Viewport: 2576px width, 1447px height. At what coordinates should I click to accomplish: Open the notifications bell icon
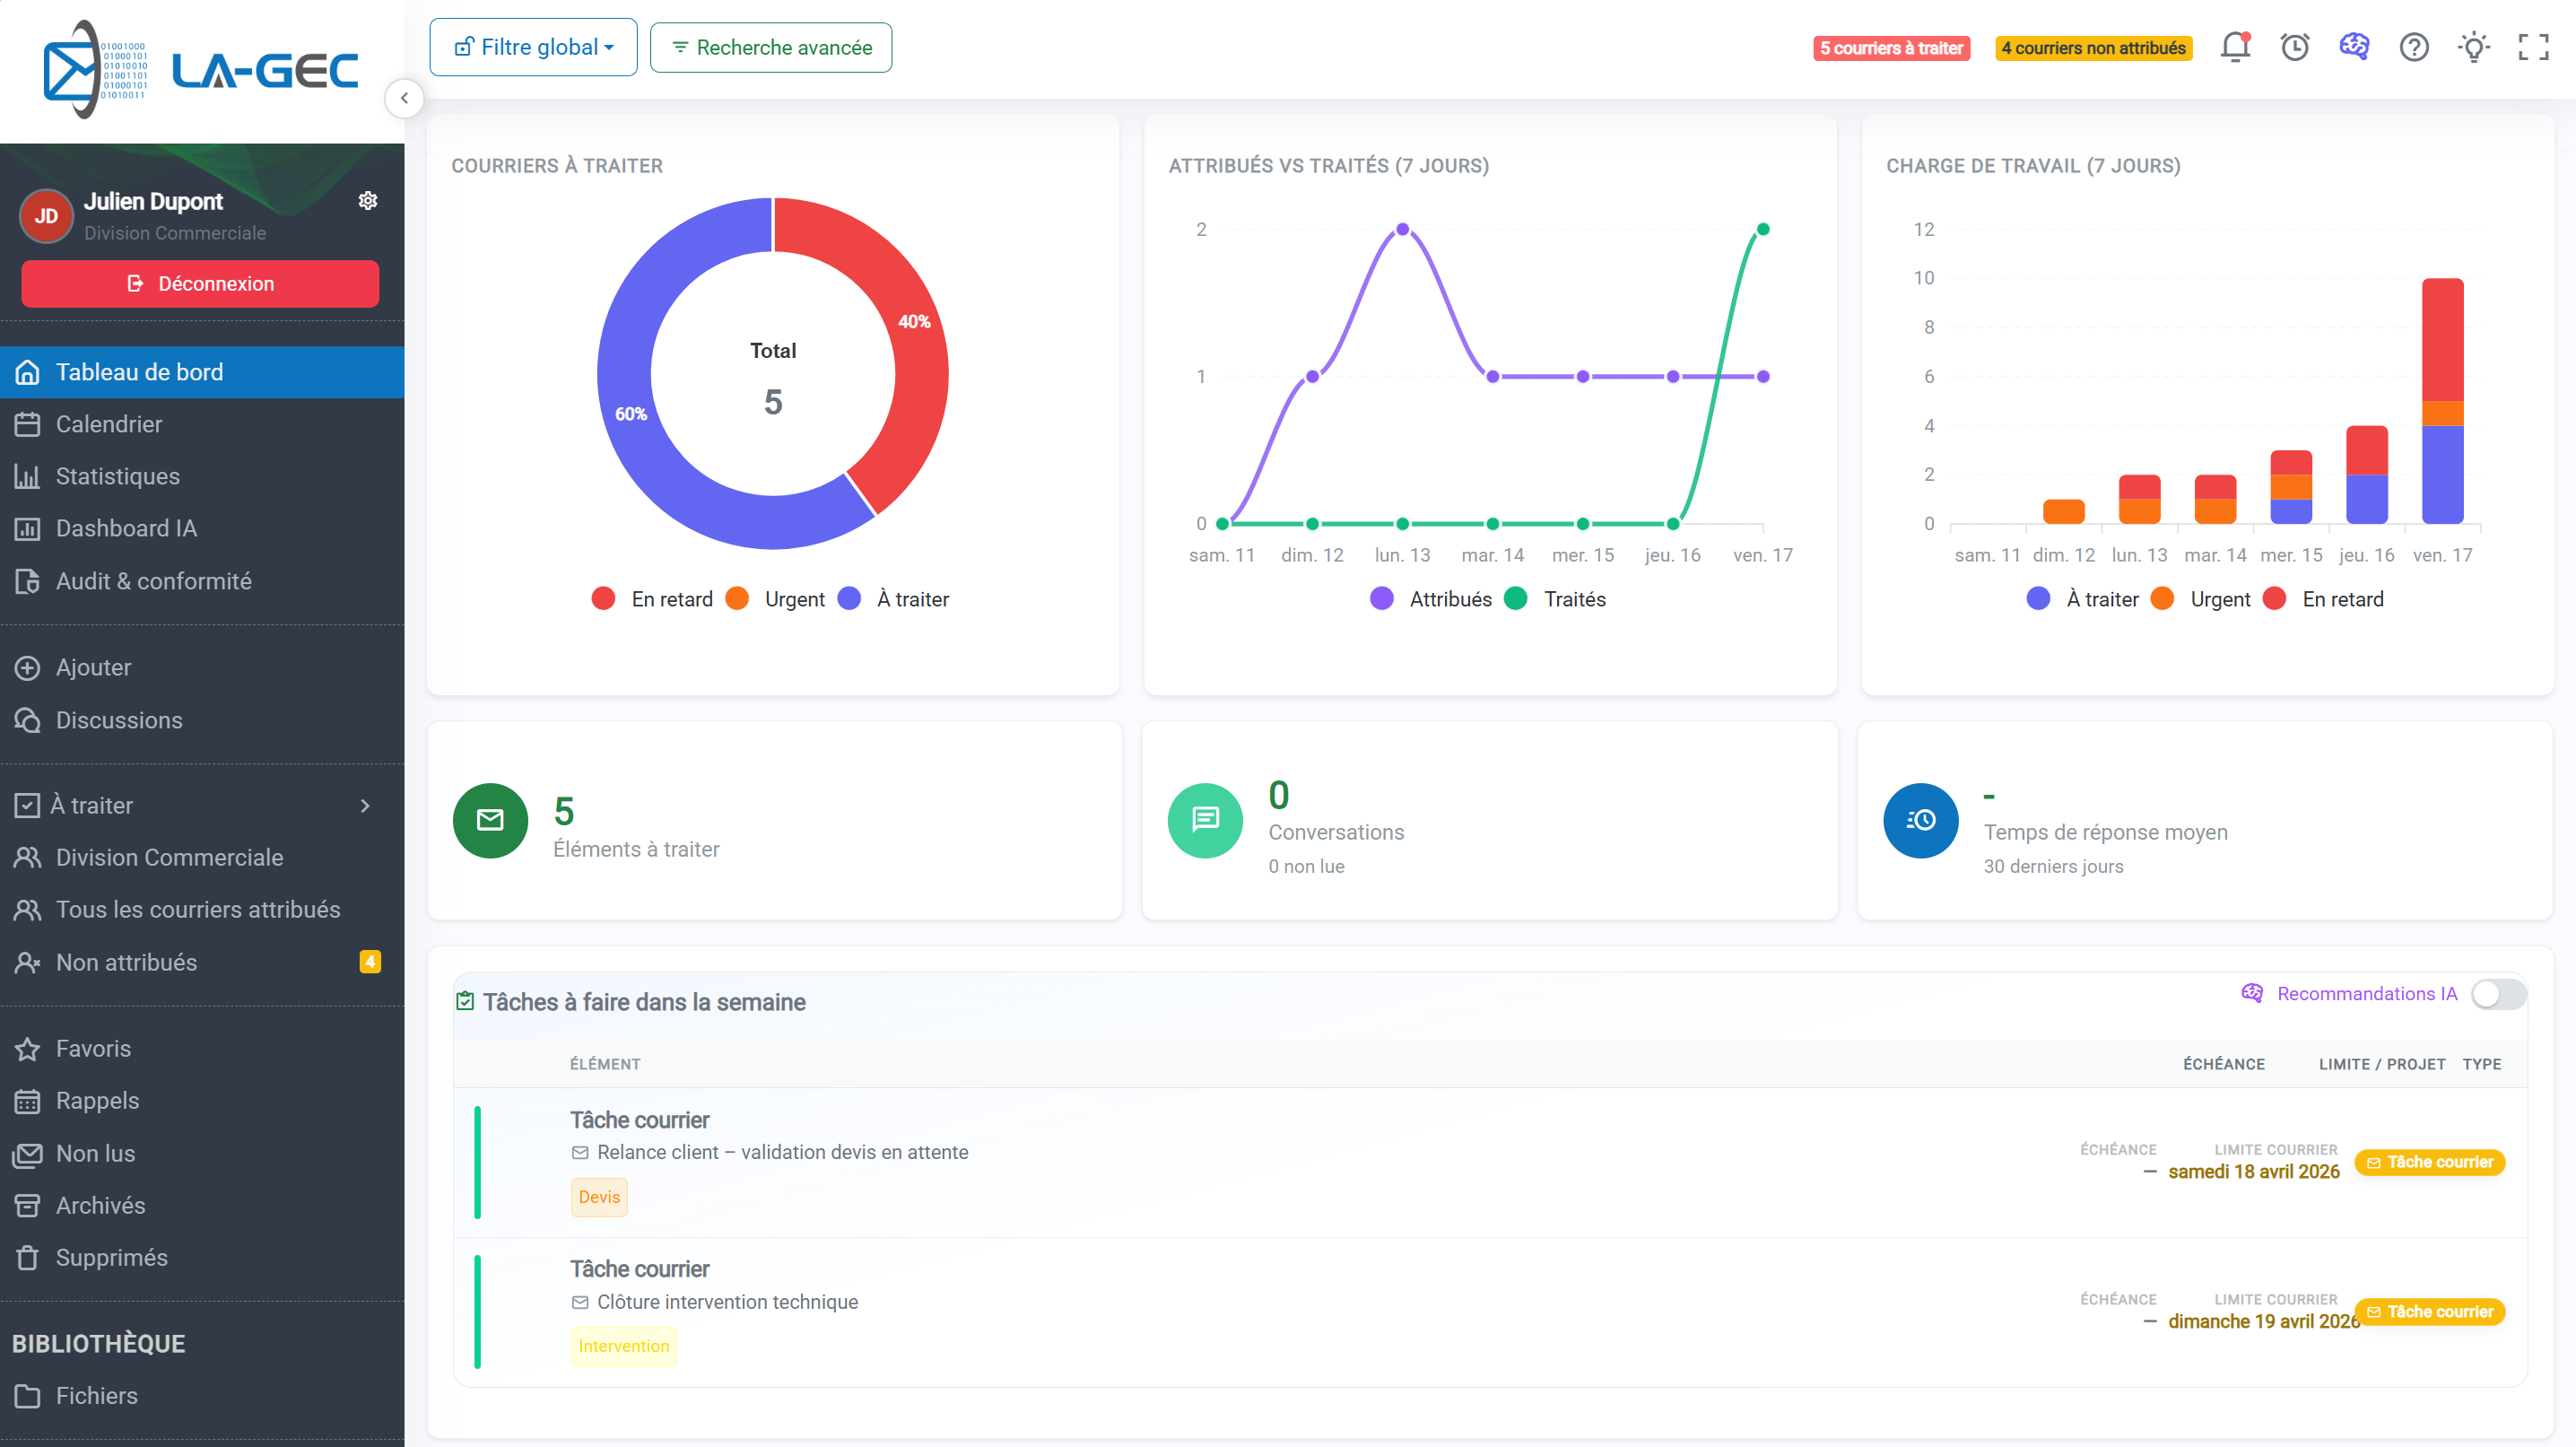tap(2235, 47)
